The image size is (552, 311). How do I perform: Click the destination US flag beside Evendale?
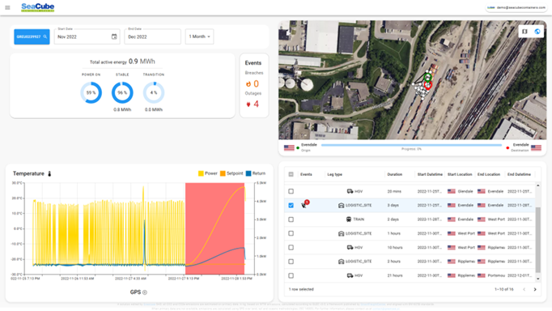coord(536,148)
